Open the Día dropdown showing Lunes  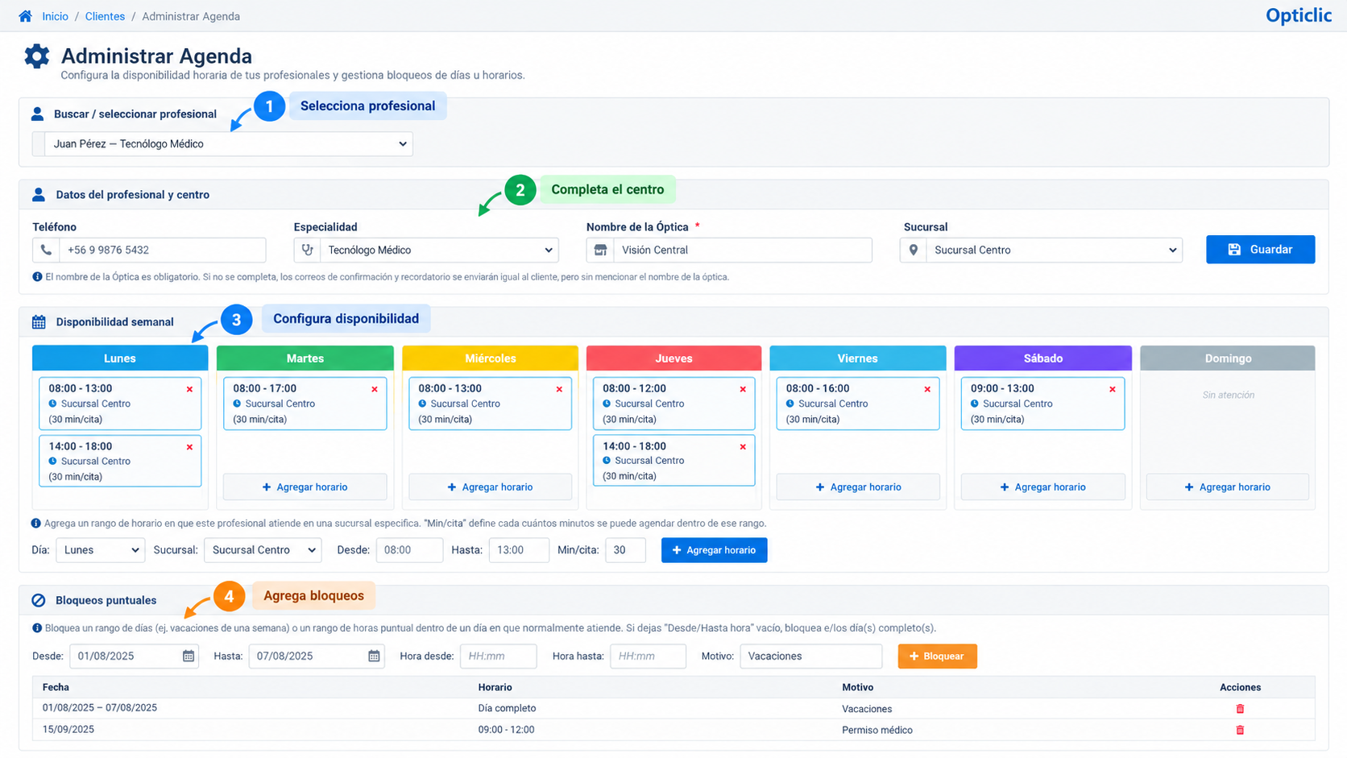[100, 550]
